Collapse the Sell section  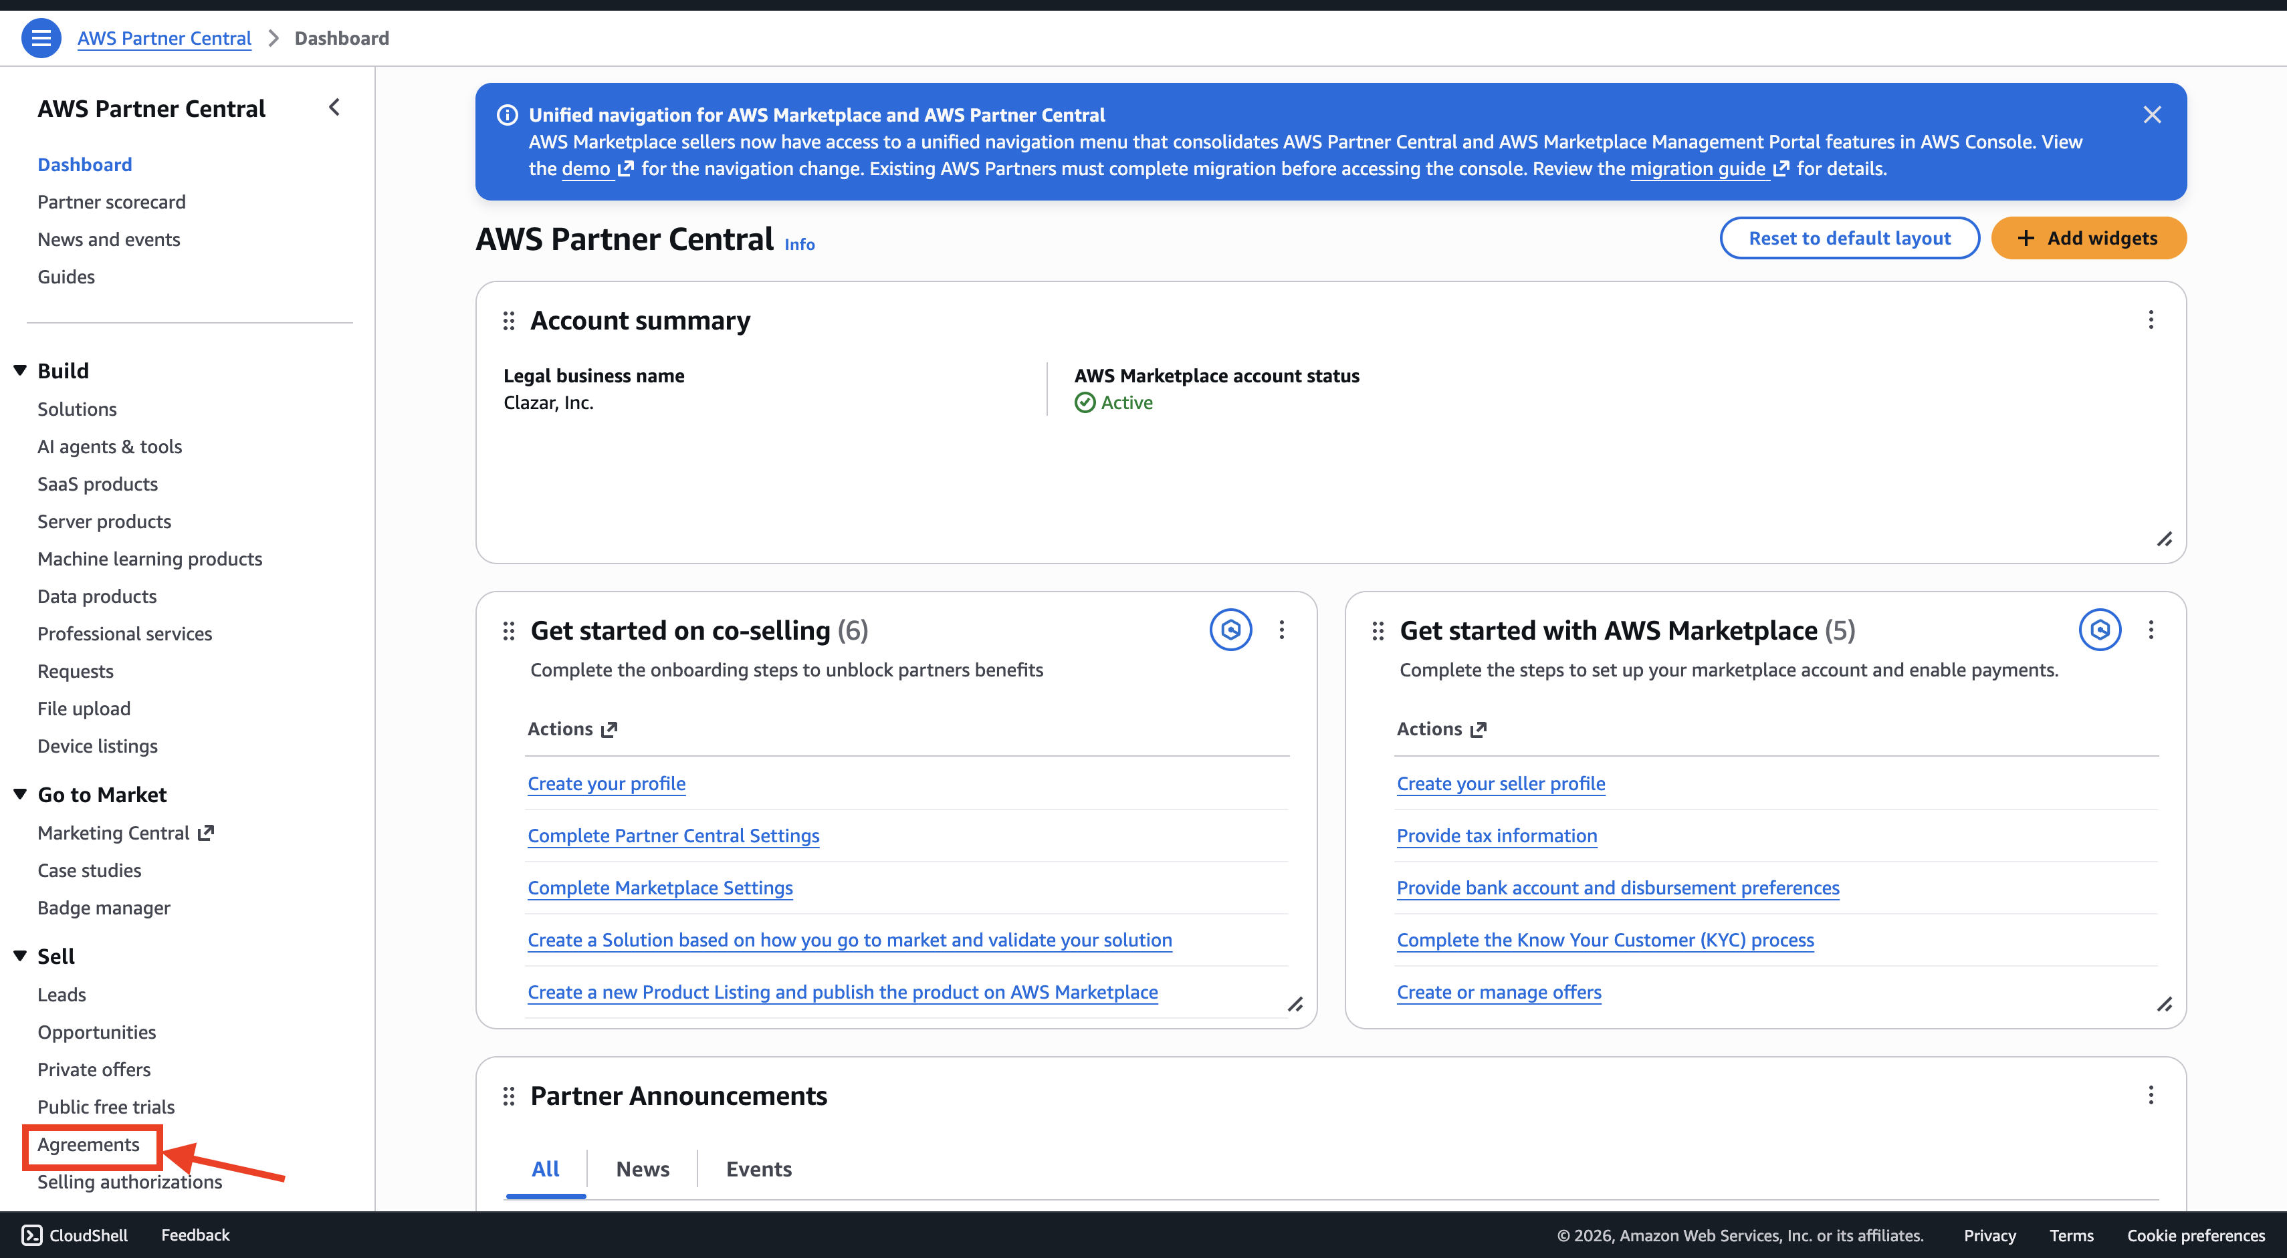pos(21,957)
